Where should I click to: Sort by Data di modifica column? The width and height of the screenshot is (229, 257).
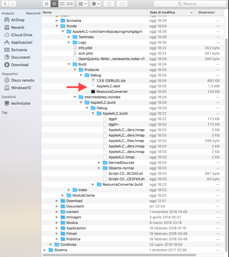click(x=171, y=12)
